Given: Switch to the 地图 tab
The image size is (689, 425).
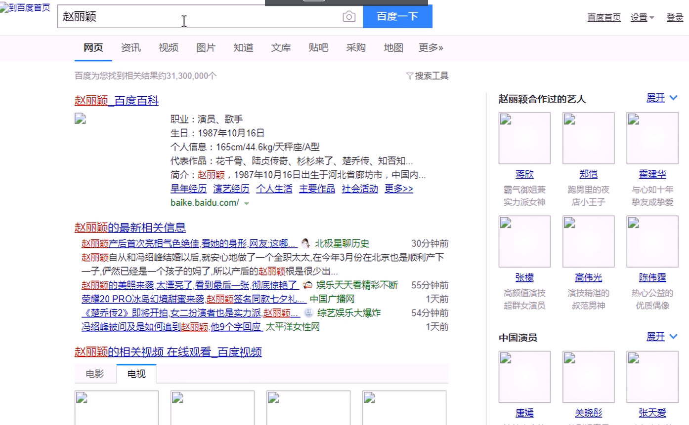Looking at the screenshot, I should [x=393, y=48].
